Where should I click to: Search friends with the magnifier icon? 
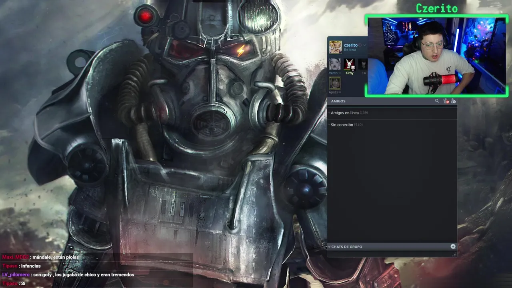[437, 101]
